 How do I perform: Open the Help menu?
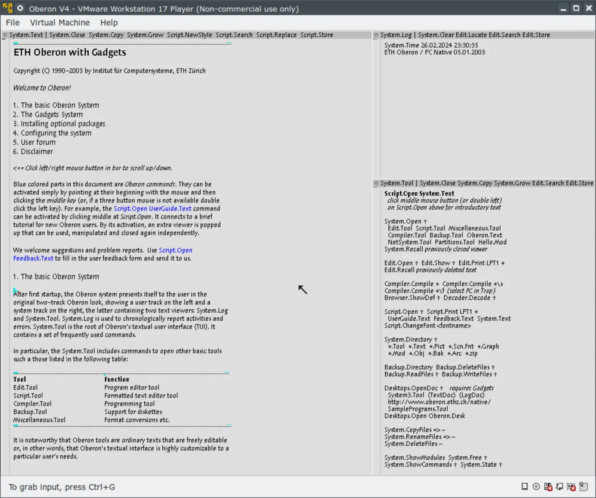[x=109, y=23]
